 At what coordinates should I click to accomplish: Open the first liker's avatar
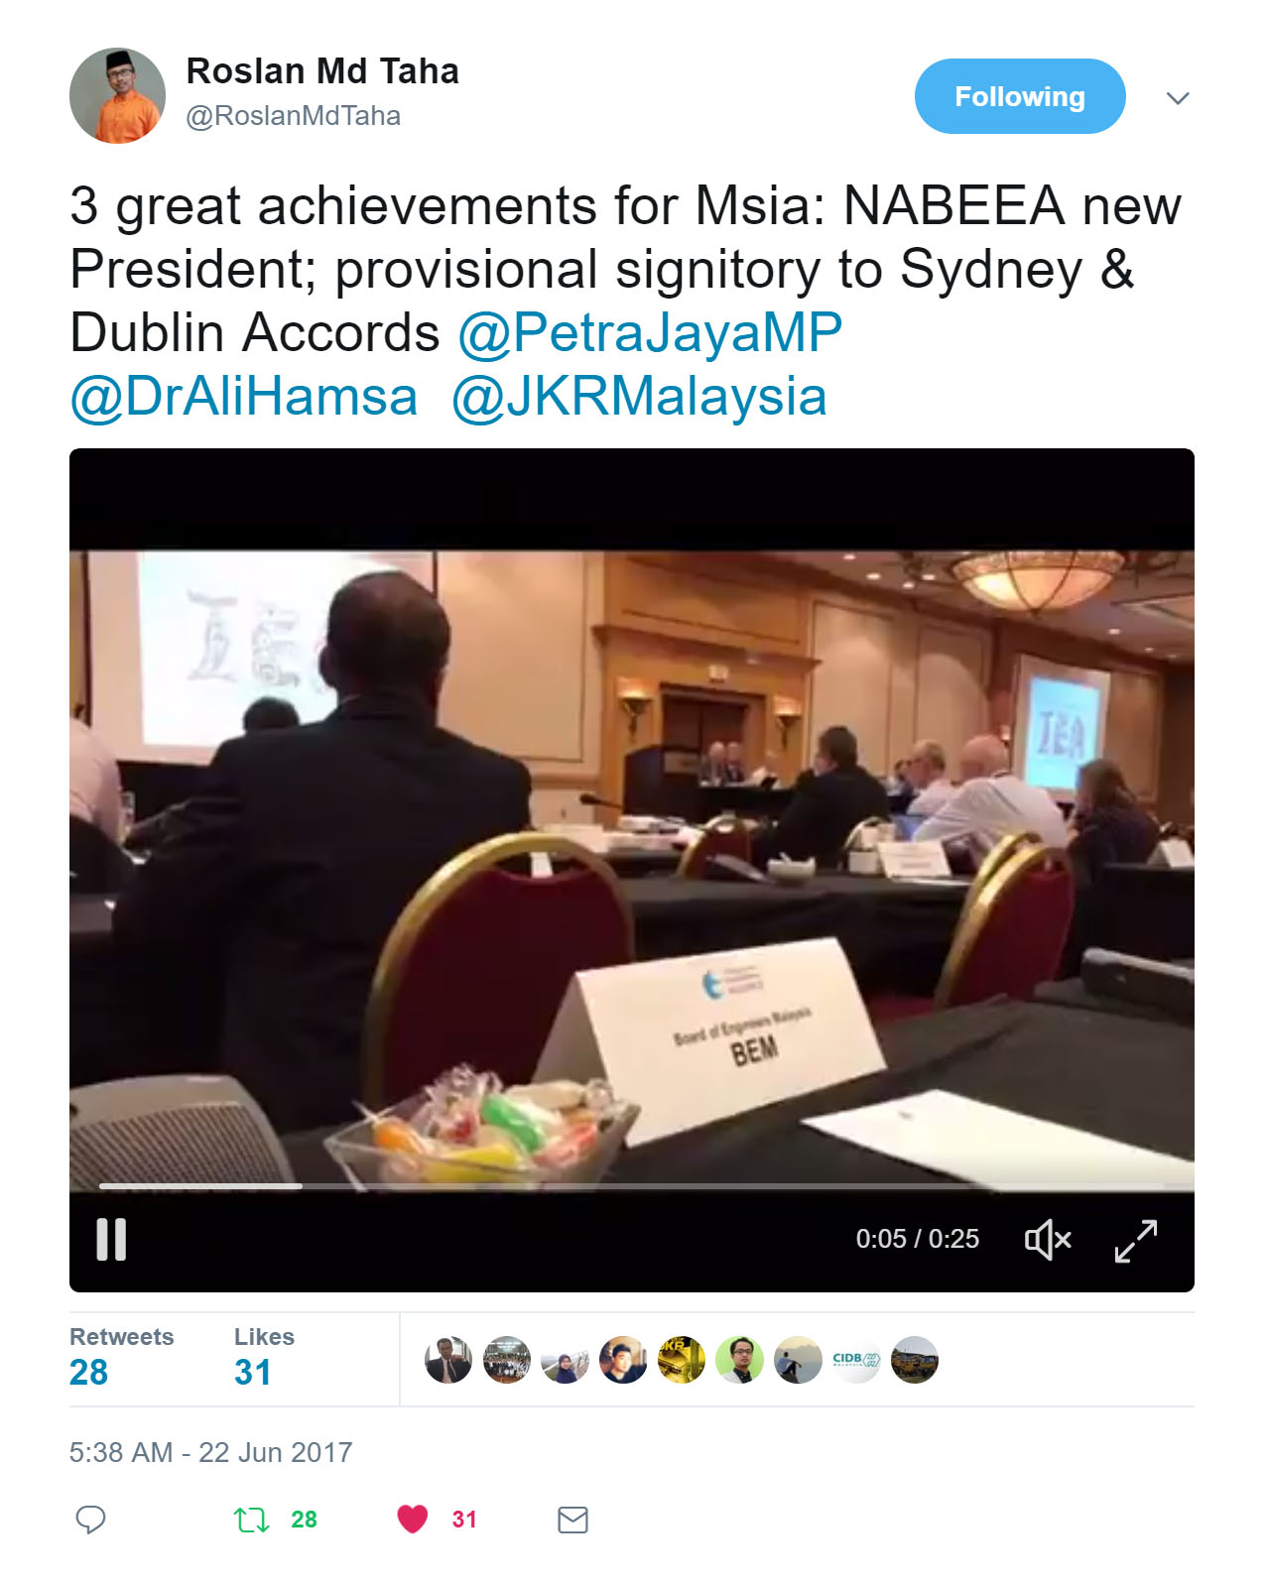pyautogui.click(x=448, y=1359)
